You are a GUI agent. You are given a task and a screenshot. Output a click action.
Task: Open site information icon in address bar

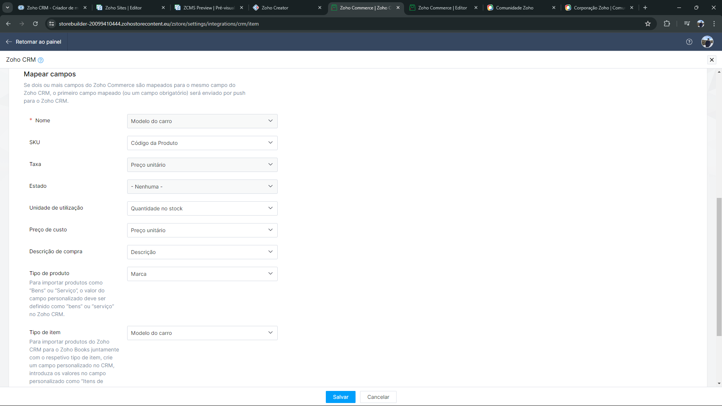pyautogui.click(x=52, y=24)
